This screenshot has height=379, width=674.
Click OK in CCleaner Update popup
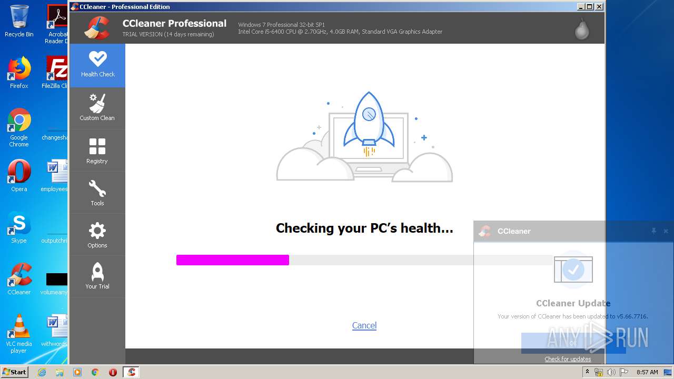[x=573, y=343]
